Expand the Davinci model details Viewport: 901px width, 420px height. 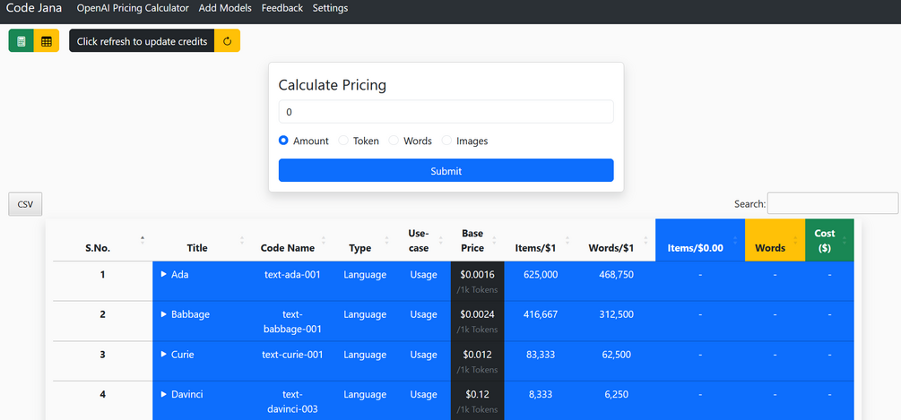(163, 395)
